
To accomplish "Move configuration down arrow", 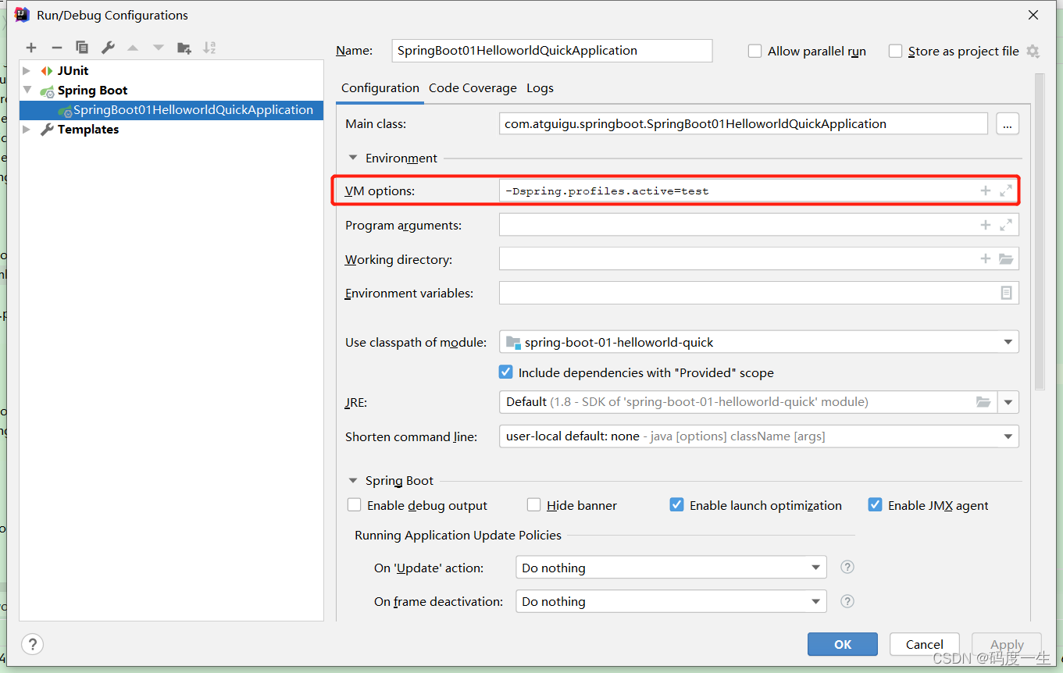I will pyautogui.click(x=159, y=48).
